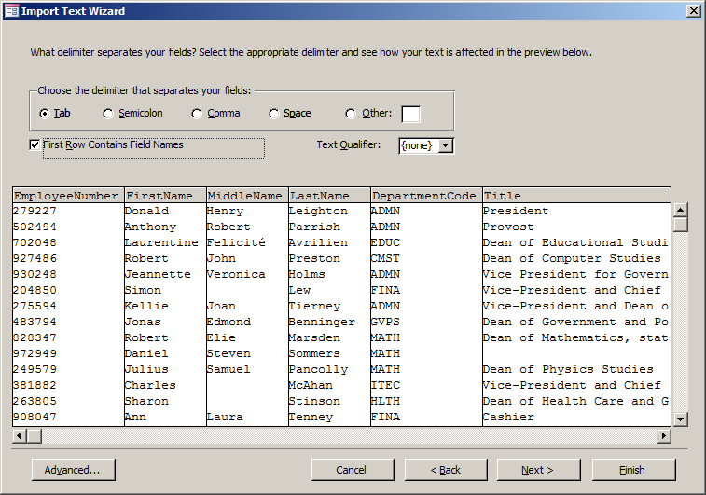Click employee number 204850
The width and height of the screenshot is (706, 495).
click(35, 290)
